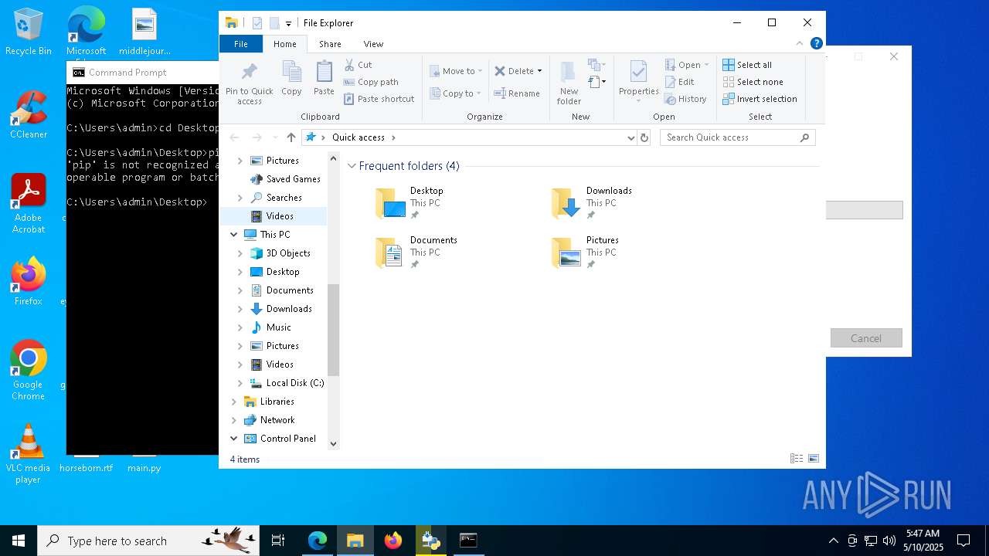Click Select none
Image resolution: width=989 pixels, height=556 pixels.
753,82
